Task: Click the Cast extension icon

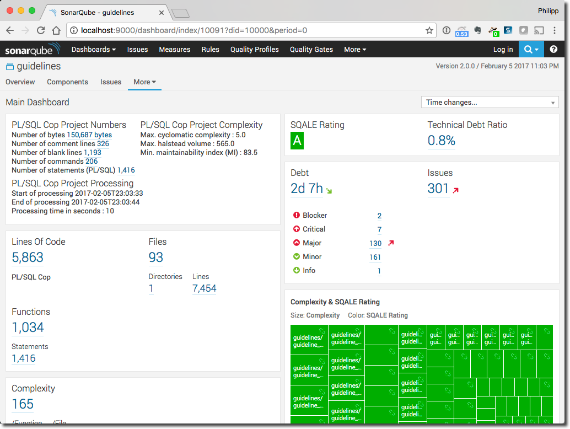Action: tap(539, 30)
